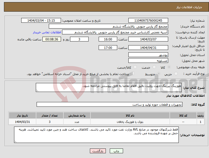This screenshot has width=209, height=158.
Task: Click the quantity cell 3 in table
Action: (x=50, y=122)
